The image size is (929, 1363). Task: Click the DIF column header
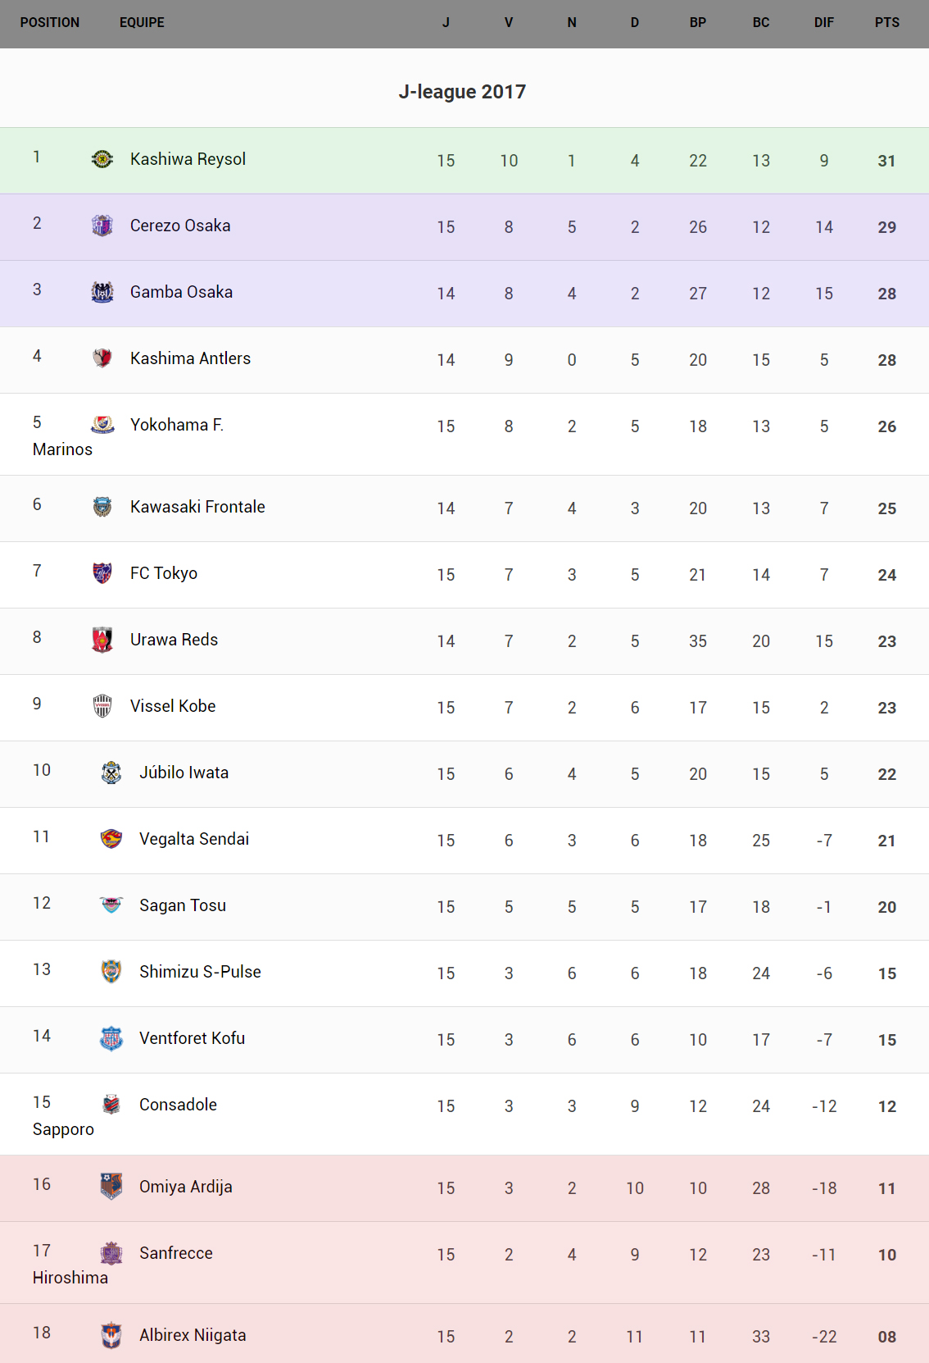pyautogui.click(x=823, y=23)
